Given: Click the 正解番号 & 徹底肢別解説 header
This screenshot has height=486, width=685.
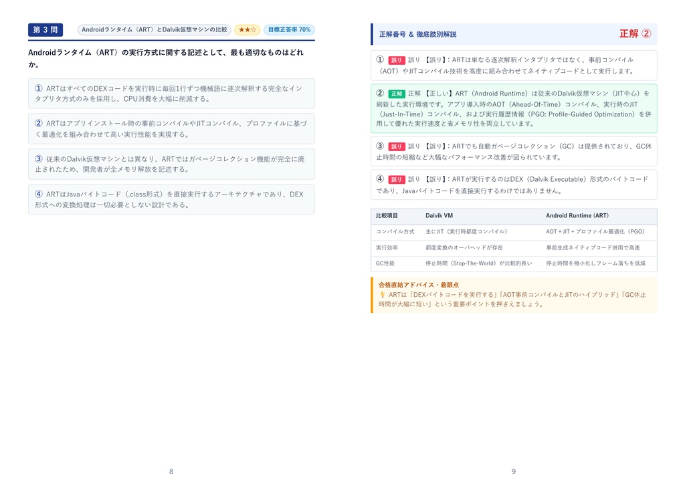Looking at the screenshot, I should click(417, 34).
